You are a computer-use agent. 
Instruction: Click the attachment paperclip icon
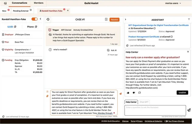[x=47, y=96]
